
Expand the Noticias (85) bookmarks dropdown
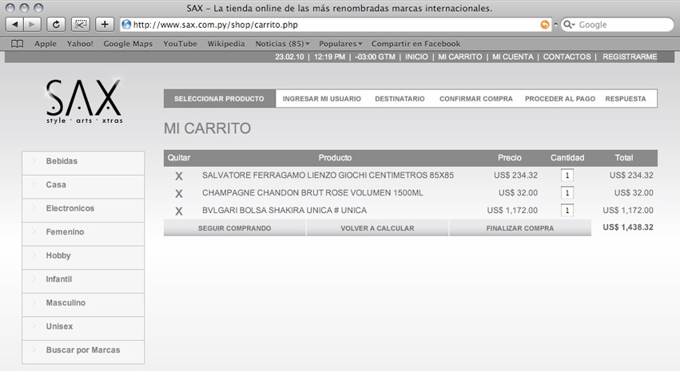[x=282, y=44]
